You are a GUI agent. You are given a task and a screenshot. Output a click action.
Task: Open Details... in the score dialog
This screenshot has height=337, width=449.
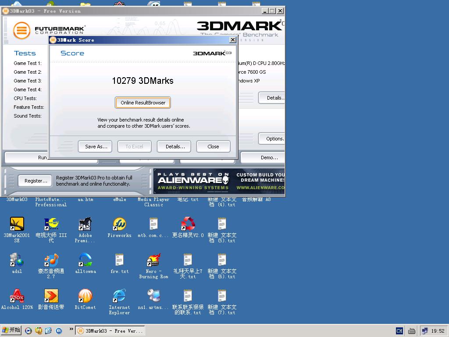(x=174, y=147)
